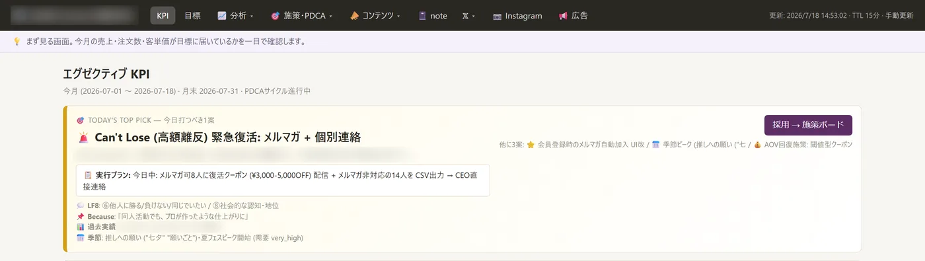Expand the 分析 dropdown menu
This screenshot has width=925, height=261.
(x=235, y=16)
